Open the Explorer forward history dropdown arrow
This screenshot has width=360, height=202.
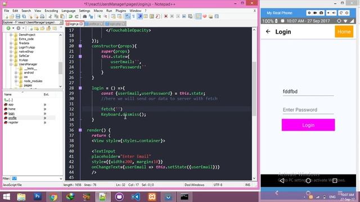23,28
